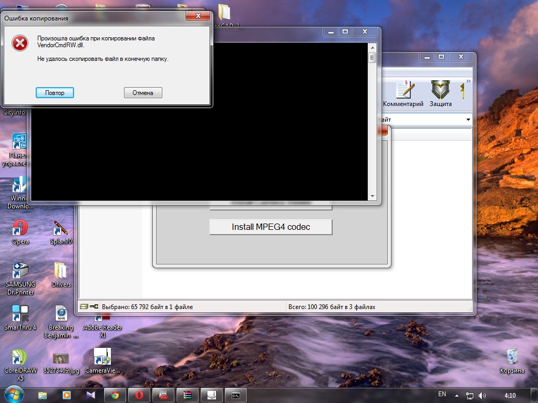Image resolution: width=538 pixels, height=403 pixels.
Task: Show hidden system tray icons arrow
Action: [x=457, y=395]
